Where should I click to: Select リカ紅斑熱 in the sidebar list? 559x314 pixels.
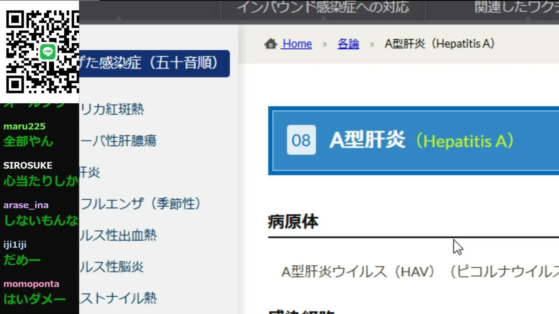(112, 109)
